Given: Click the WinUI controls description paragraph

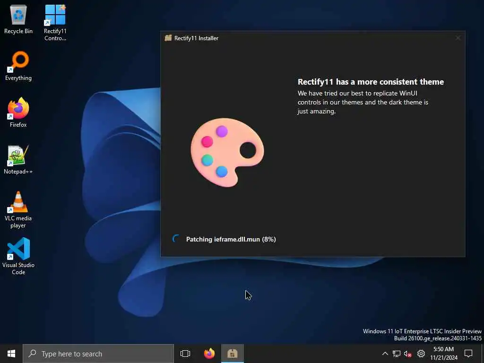Looking at the screenshot, I should point(363,102).
